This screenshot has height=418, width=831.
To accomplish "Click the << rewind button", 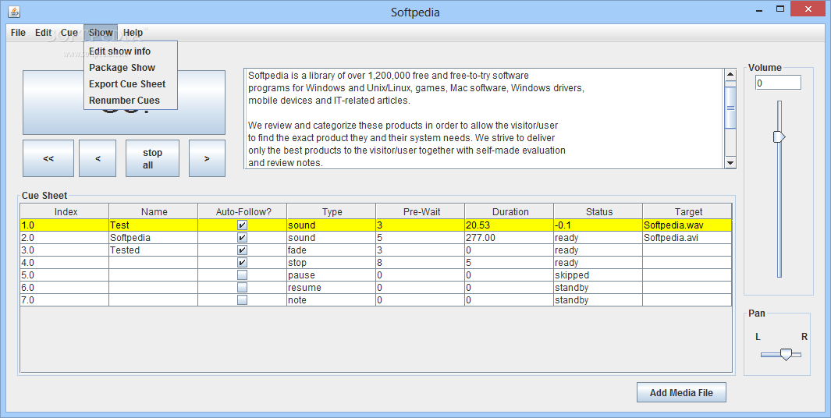I will (48, 158).
